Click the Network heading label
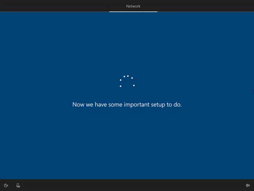Viewport: 254px width, 191px height. click(133, 6)
